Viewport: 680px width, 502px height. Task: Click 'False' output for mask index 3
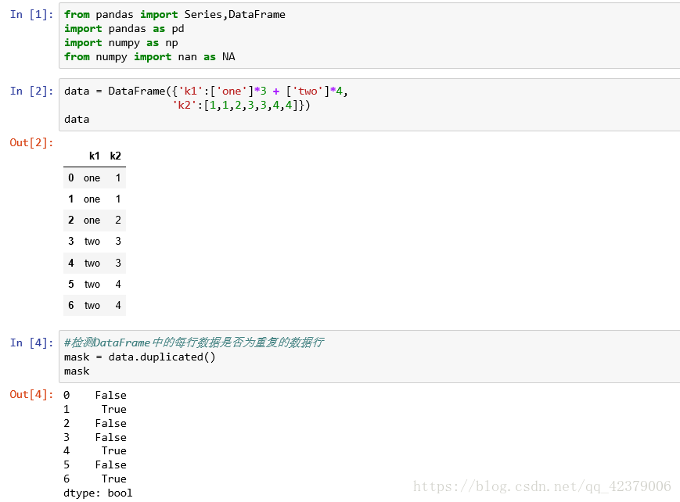click(x=111, y=437)
